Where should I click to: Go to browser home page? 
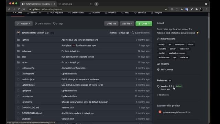coord(24,9)
